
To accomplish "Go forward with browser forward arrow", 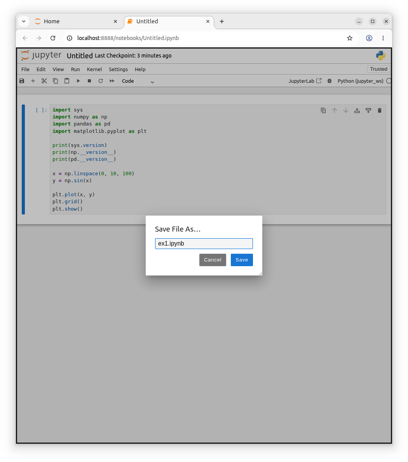I will pos(39,38).
